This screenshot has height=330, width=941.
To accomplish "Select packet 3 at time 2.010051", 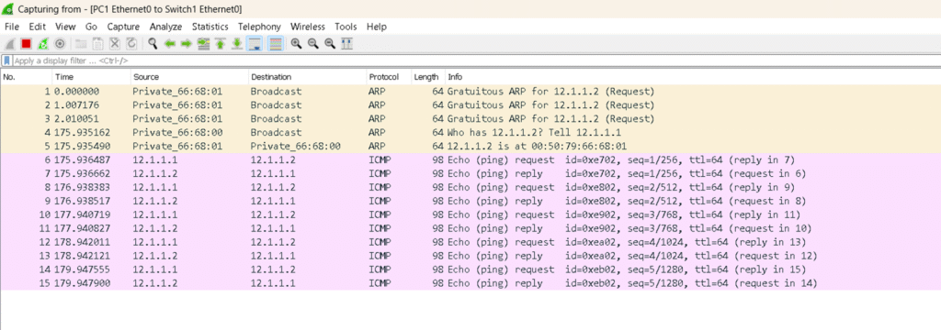I will click(470, 118).
